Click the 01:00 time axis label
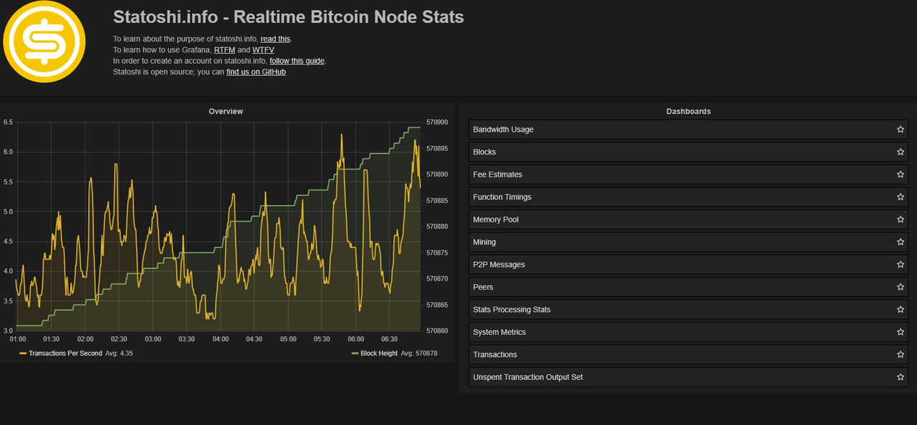The height and width of the screenshot is (425, 917). [x=18, y=338]
